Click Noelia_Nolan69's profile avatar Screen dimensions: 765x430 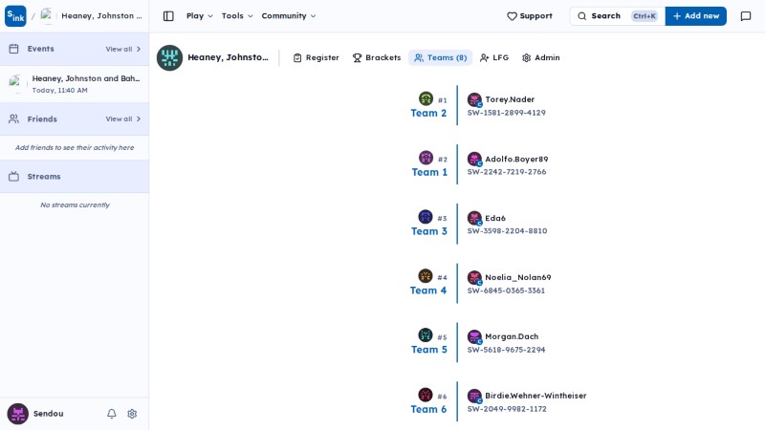[x=474, y=277]
